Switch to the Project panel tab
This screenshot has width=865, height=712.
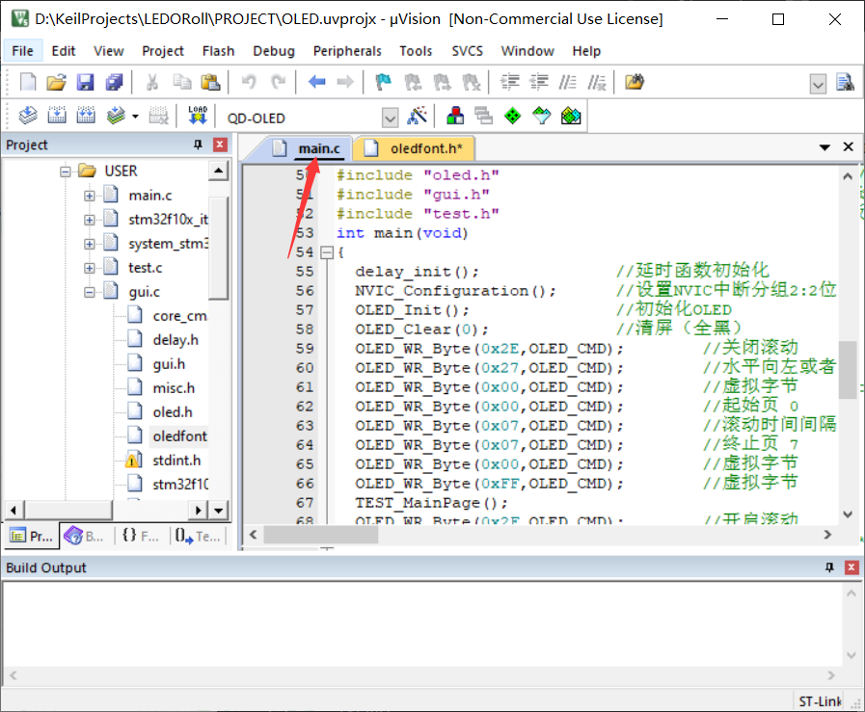(x=32, y=536)
